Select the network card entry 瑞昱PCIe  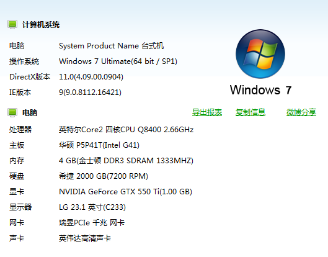92,223
